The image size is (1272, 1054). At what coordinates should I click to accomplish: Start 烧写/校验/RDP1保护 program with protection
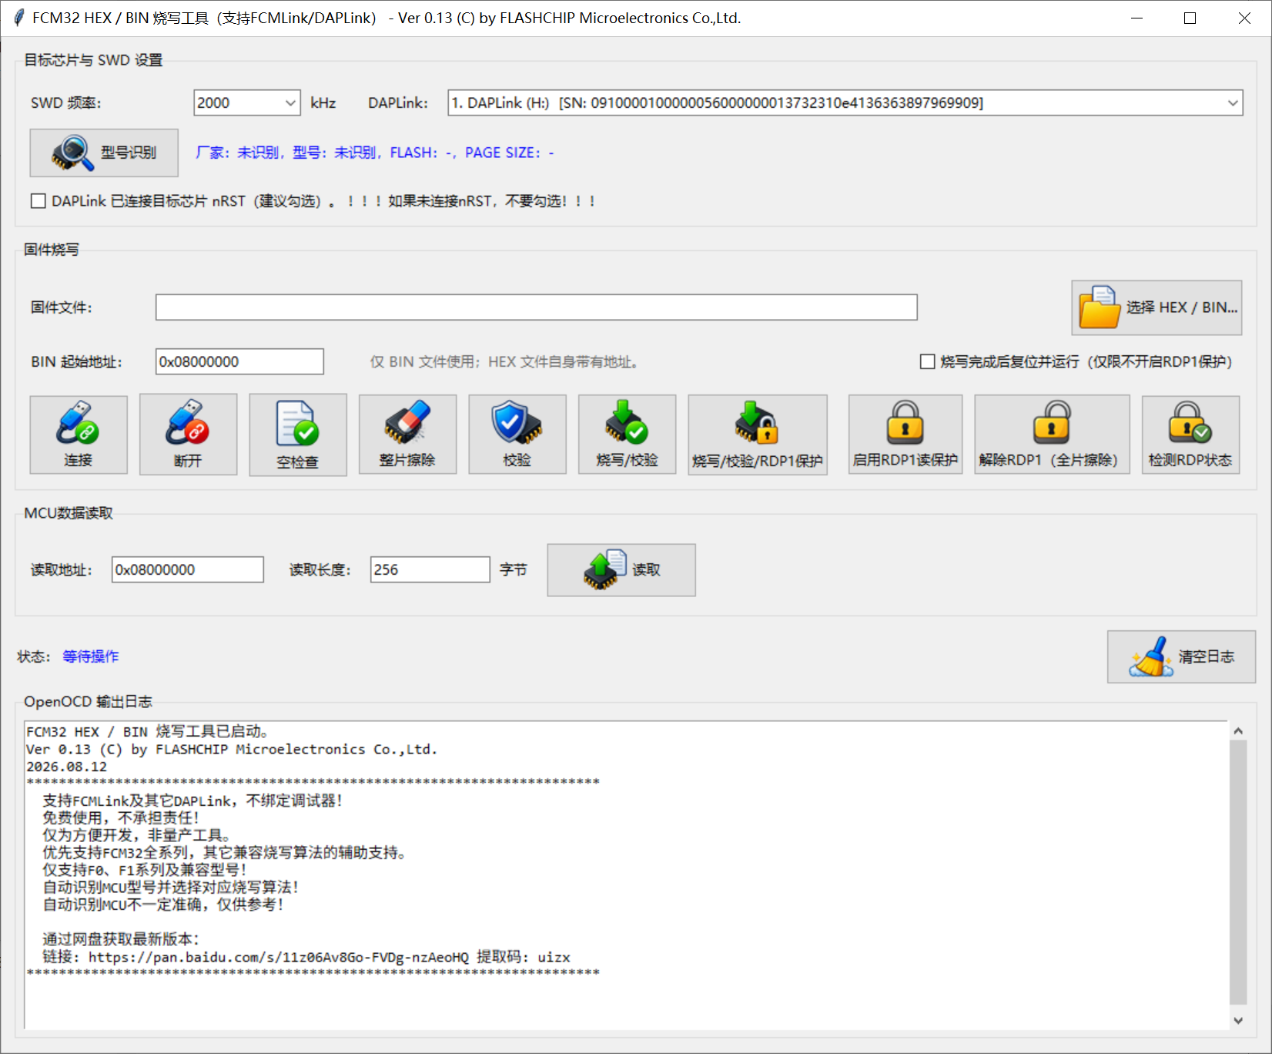[x=758, y=435]
